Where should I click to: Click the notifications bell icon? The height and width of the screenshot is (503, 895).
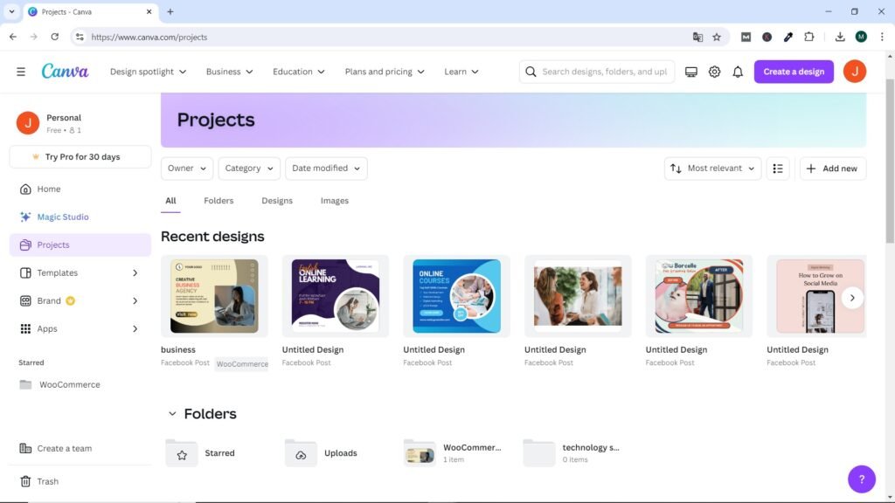point(738,72)
